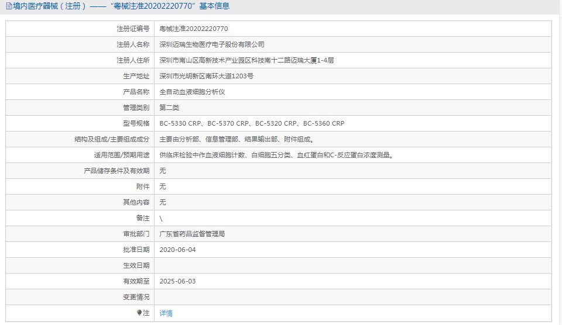This screenshot has height=325, width=562.
Task: Select the date 2025-06-03
Action: [177, 281]
